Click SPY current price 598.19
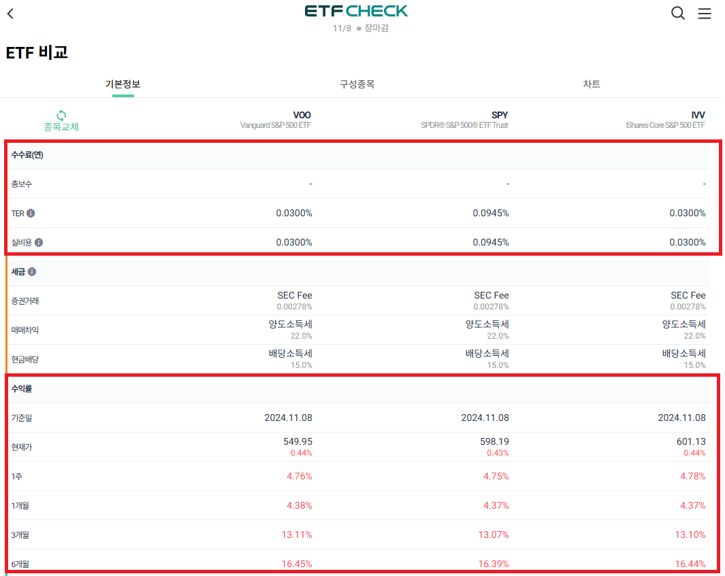 click(x=494, y=441)
